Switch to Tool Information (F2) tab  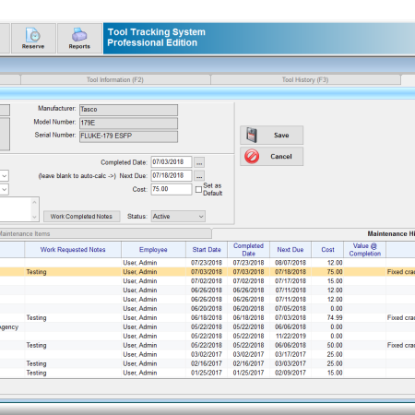115,80
